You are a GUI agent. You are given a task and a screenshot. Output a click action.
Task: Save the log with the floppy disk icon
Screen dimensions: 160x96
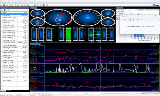pos(4,5)
